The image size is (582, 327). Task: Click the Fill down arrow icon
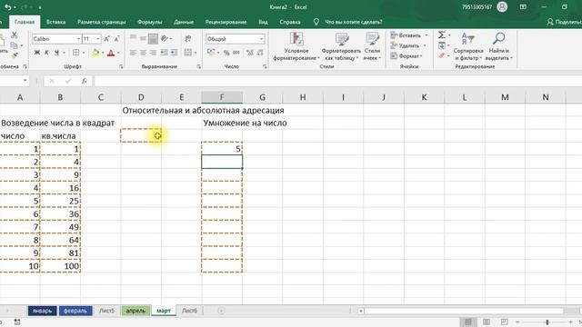(x=442, y=45)
